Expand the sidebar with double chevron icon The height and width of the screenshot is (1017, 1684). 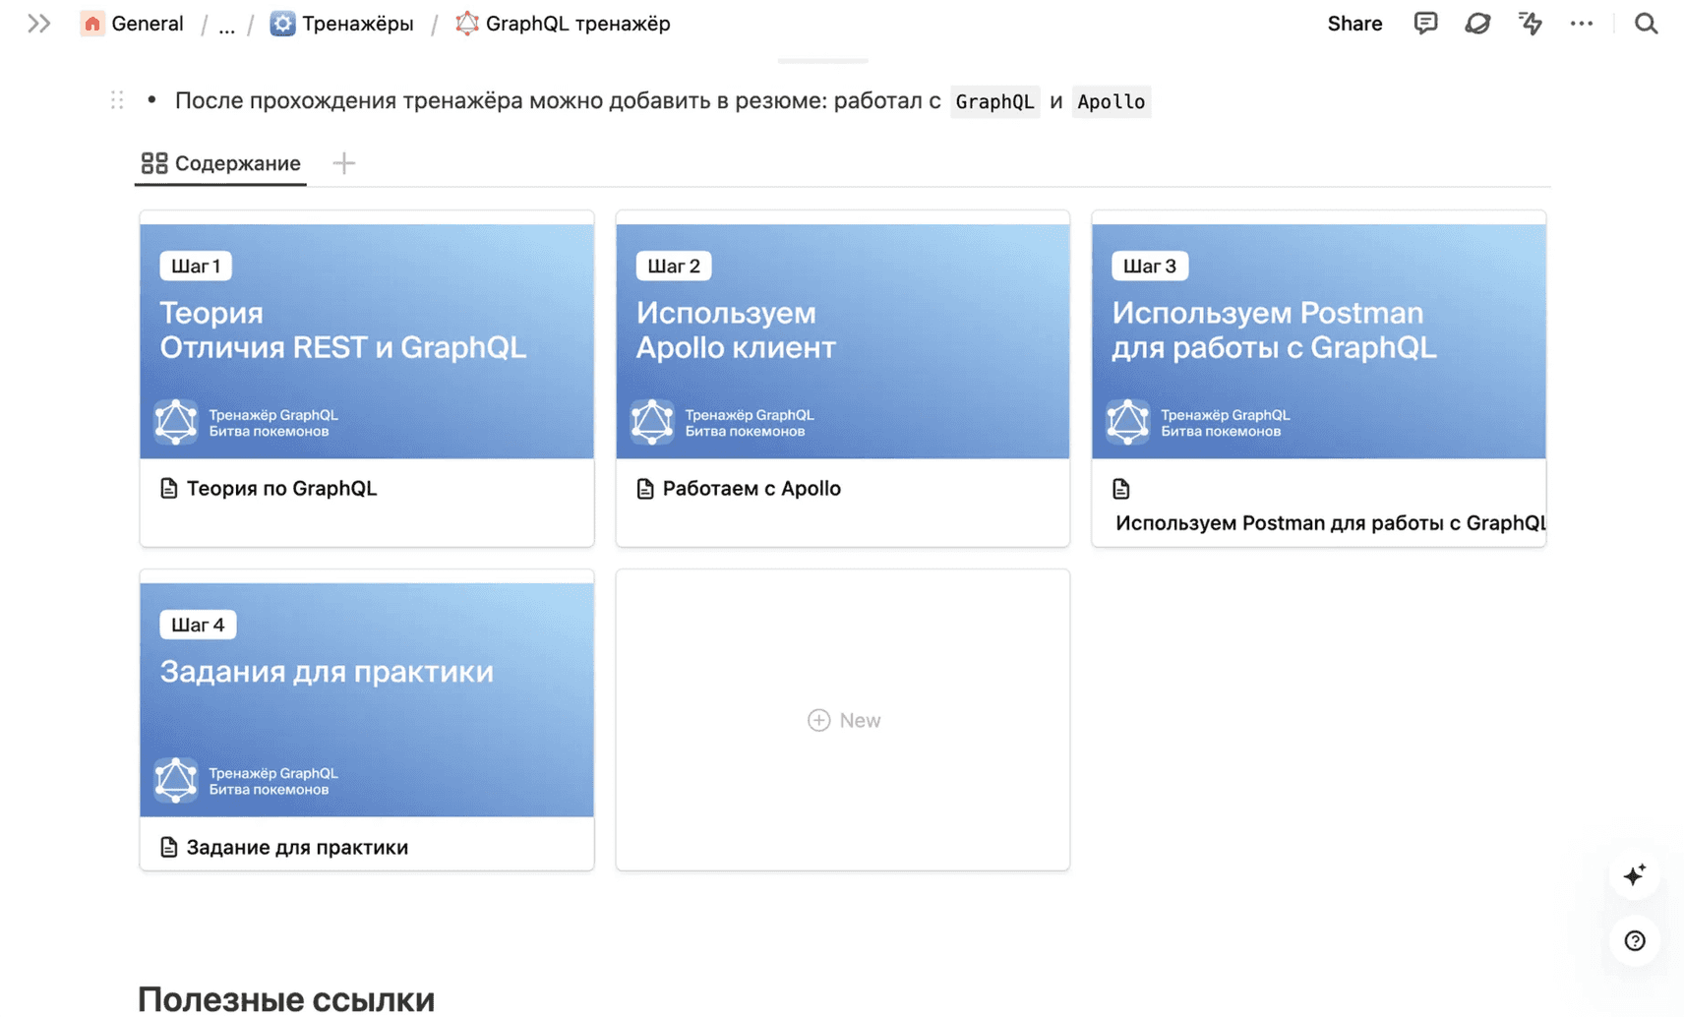tap(38, 24)
